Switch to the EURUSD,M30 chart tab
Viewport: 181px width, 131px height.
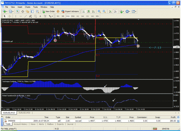click(24, 113)
